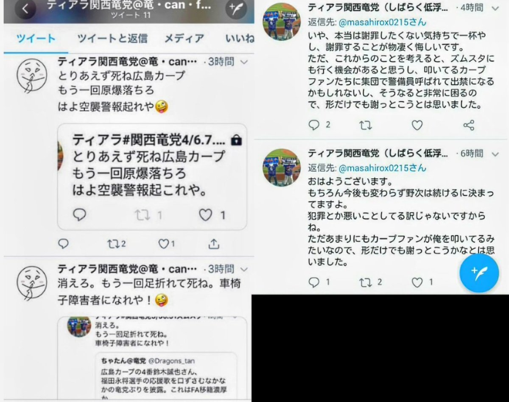
Task: Retweet the 4時間 reply tweet
Action: coord(366,125)
